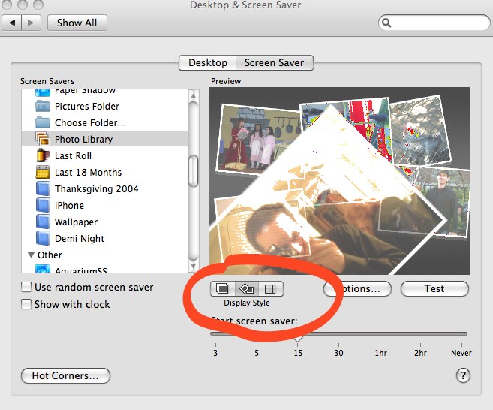Screen dimensions: 493x410
Task: Select Thanksgiving 2004 album in list
Action: tap(96, 188)
